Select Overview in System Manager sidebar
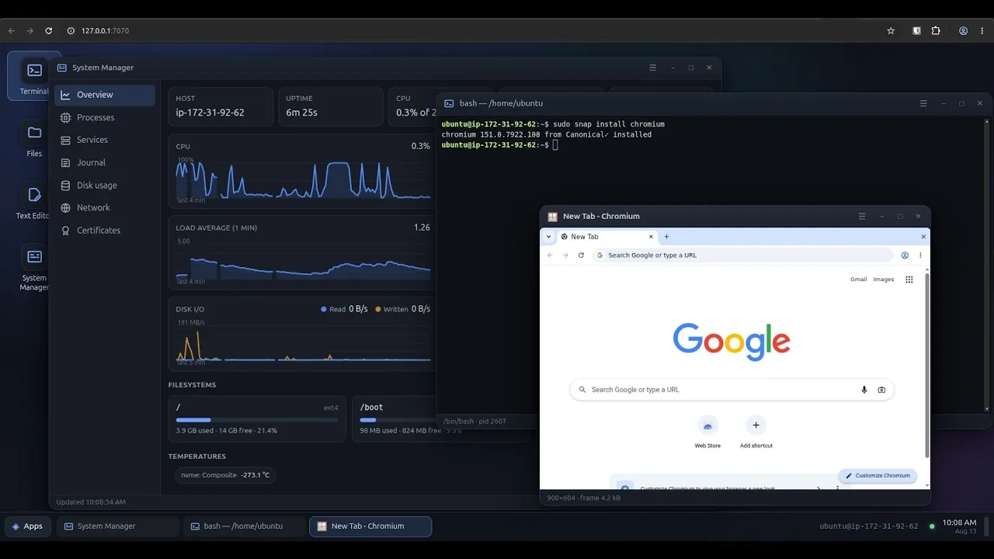 [105, 95]
